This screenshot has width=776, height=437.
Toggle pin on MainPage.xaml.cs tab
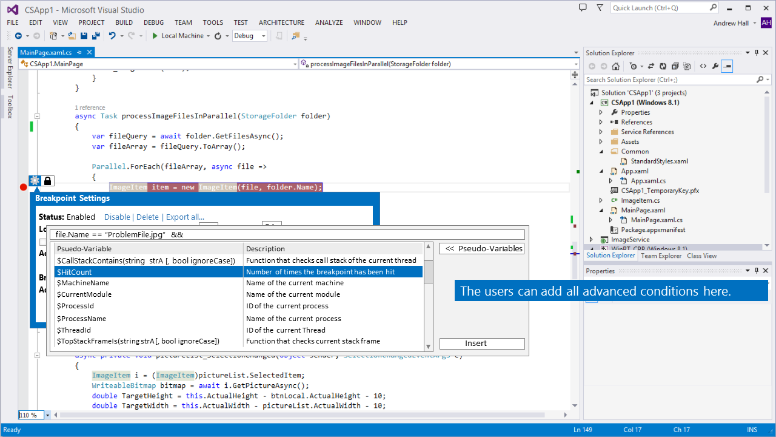pyautogui.click(x=79, y=53)
